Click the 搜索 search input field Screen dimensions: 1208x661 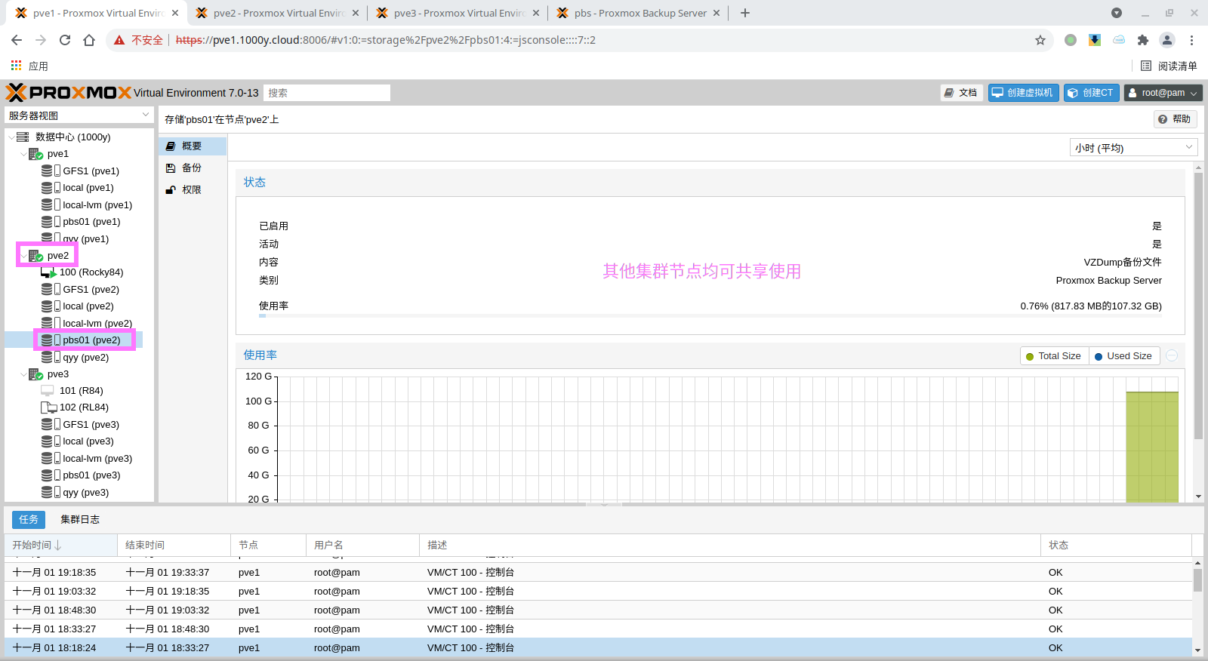(327, 93)
